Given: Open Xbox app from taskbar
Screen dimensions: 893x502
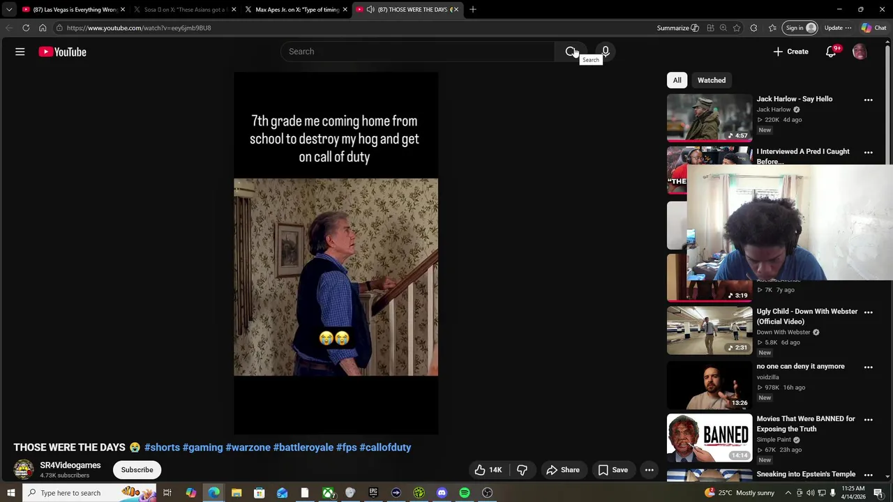Looking at the screenshot, I should (x=328, y=493).
